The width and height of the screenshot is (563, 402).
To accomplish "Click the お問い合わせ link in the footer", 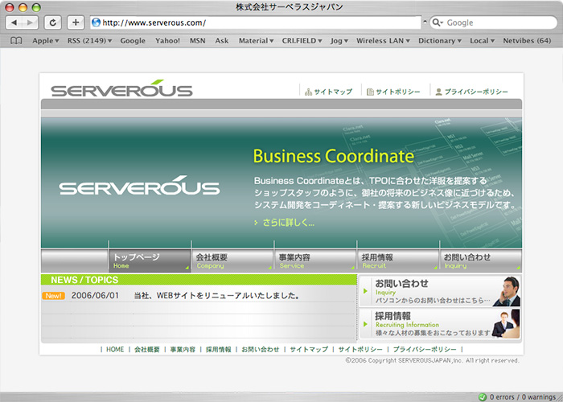I will click(261, 349).
